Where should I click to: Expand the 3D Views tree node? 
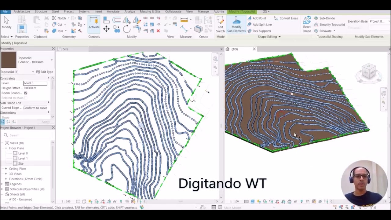(6, 174)
